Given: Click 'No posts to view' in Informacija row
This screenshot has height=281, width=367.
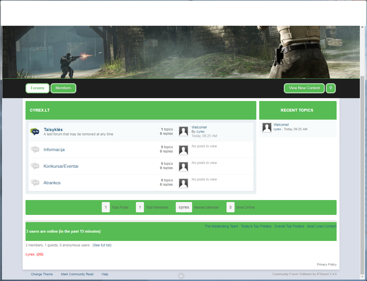Looking at the screenshot, I should [x=204, y=146].
